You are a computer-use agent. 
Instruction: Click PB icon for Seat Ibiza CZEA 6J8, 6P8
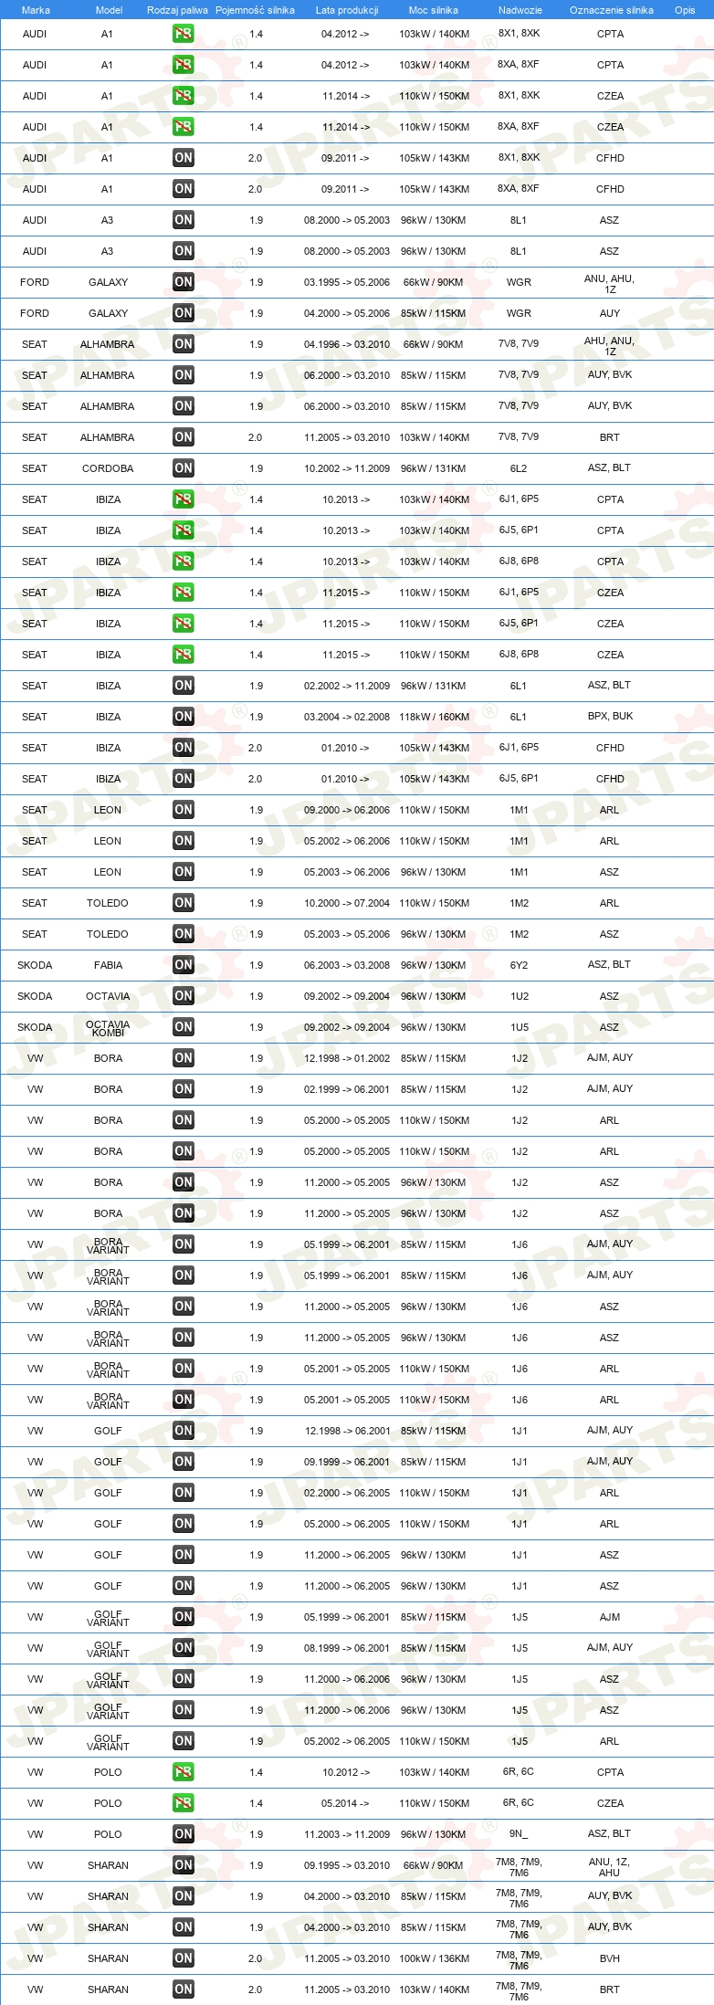[x=184, y=655]
